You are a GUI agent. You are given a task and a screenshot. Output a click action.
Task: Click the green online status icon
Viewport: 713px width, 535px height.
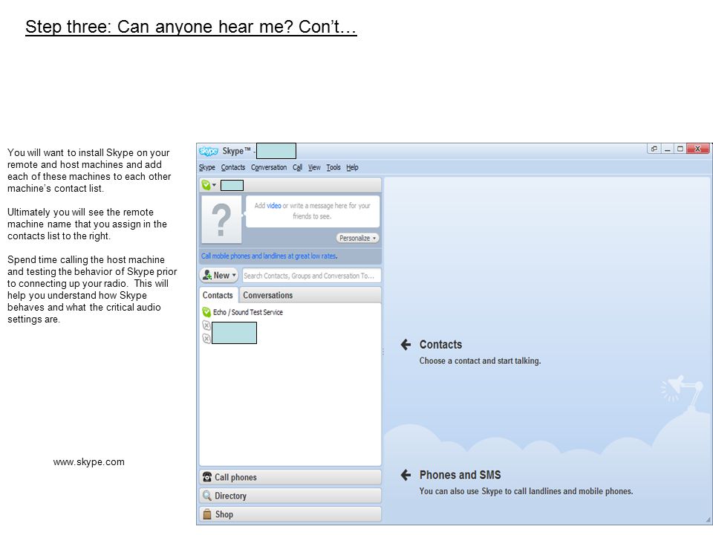[206, 185]
